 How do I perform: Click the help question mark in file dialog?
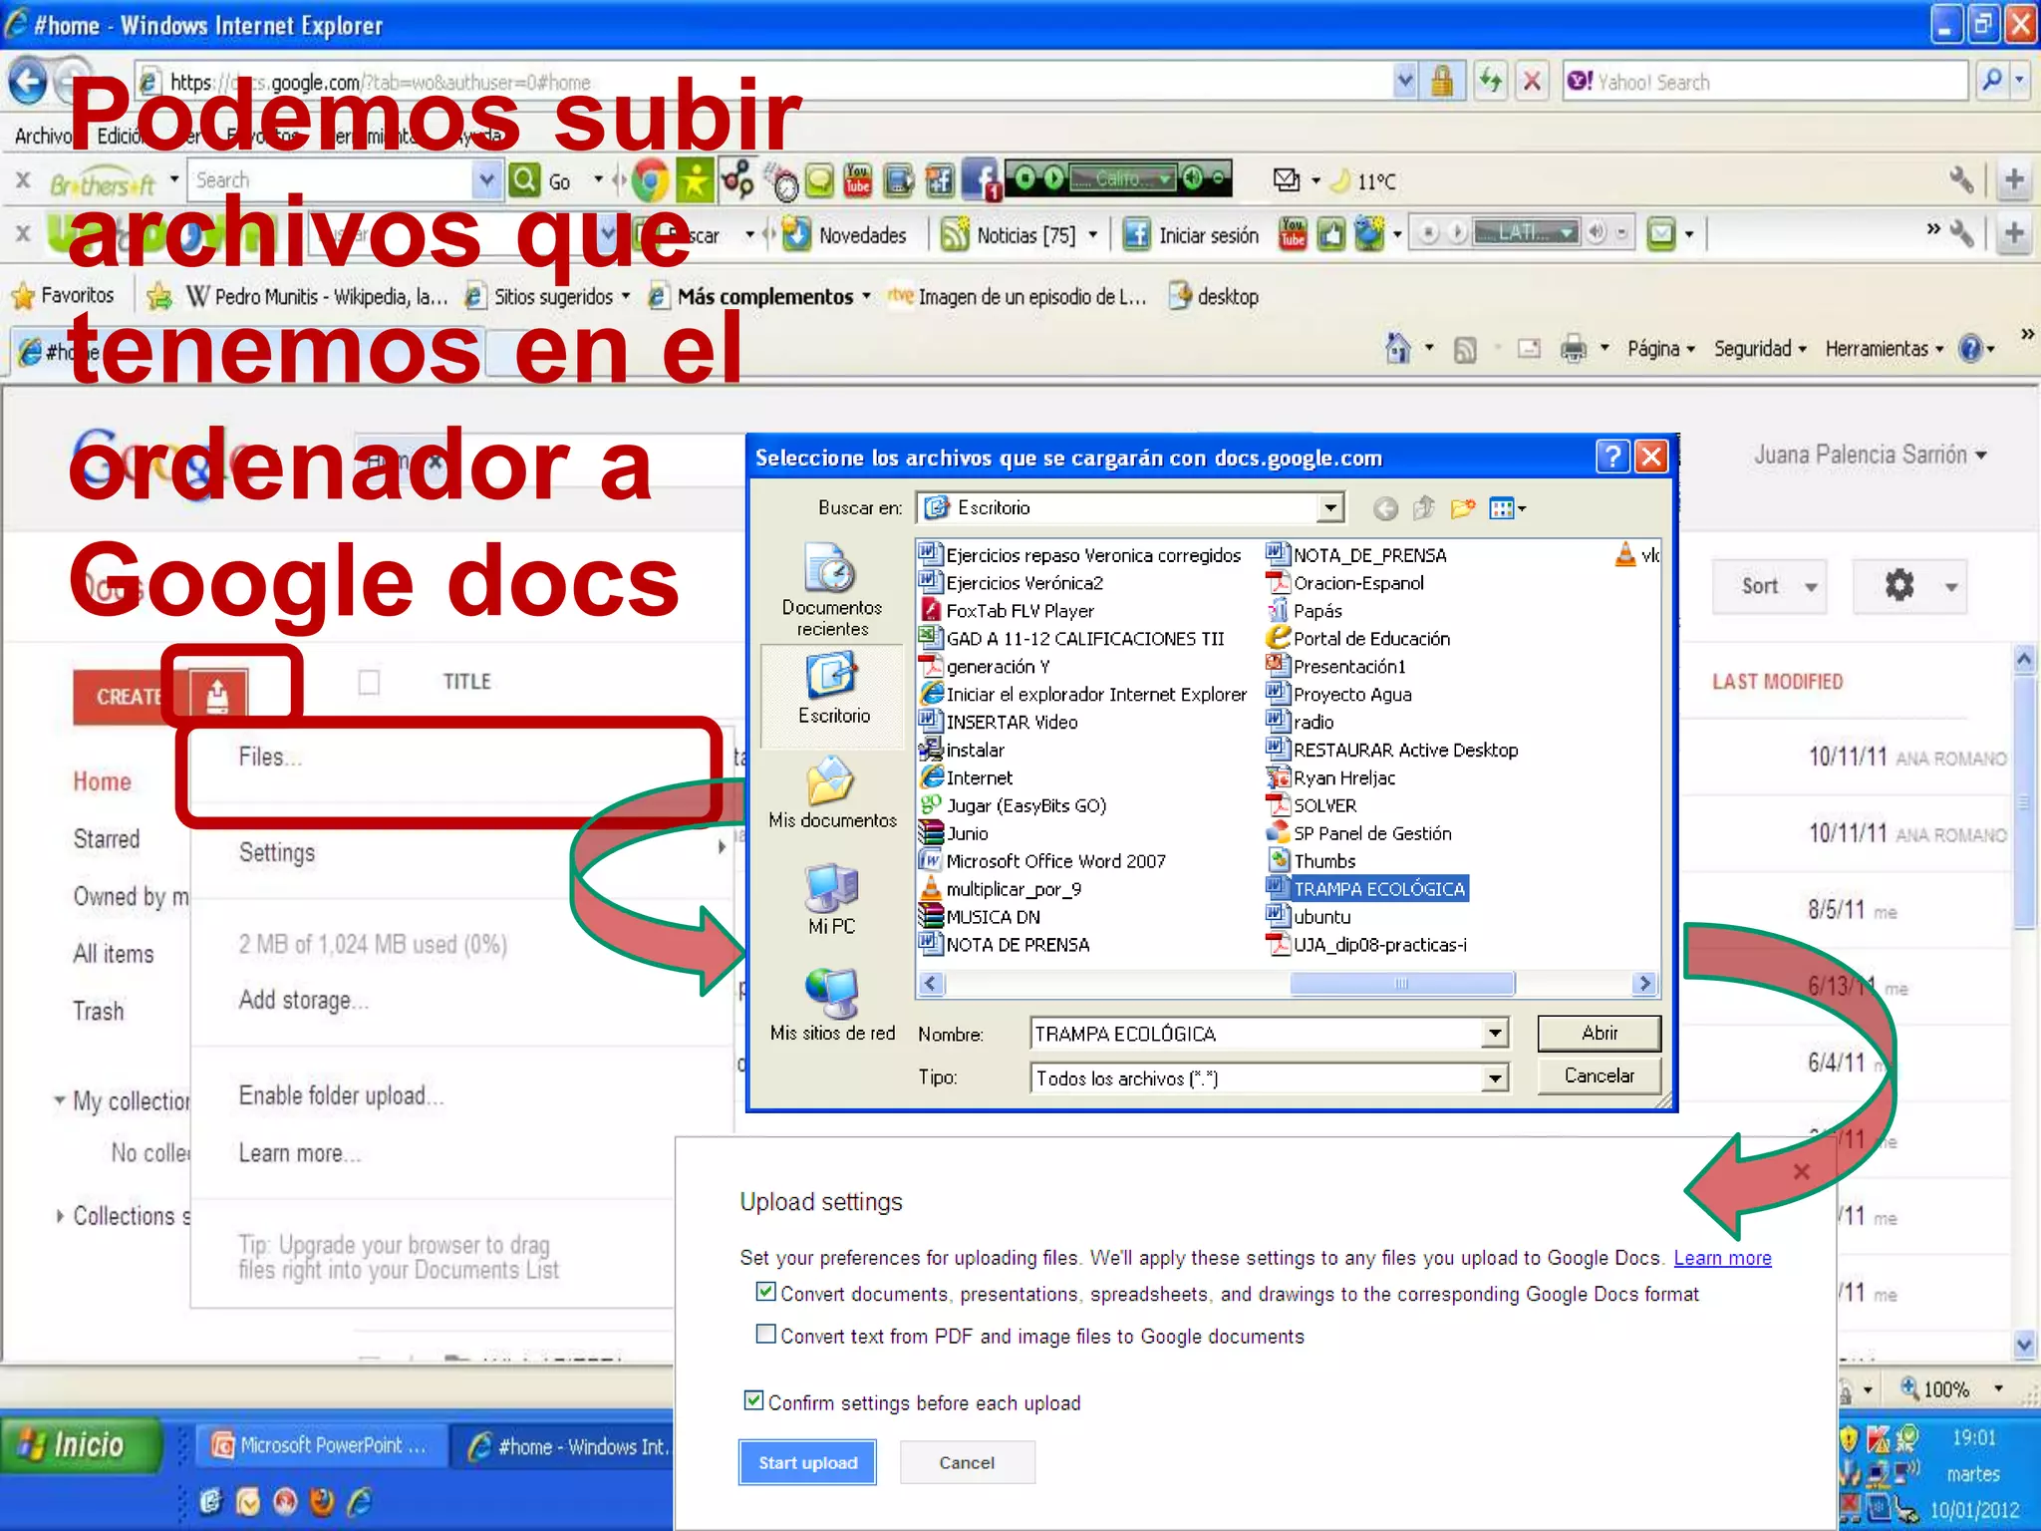point(1612,457)
